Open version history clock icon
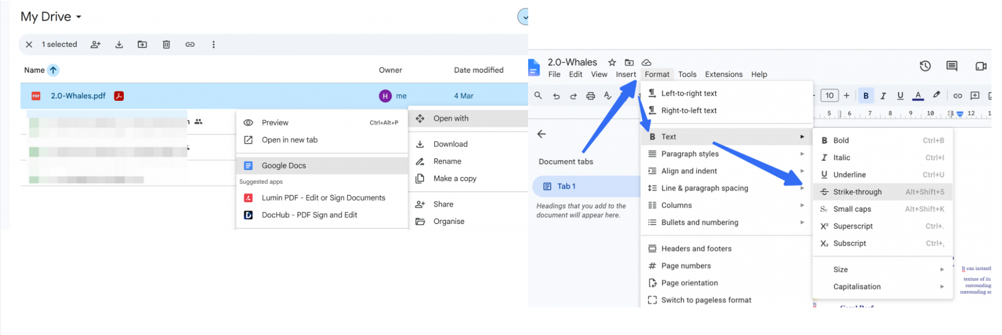 (925, 66)
